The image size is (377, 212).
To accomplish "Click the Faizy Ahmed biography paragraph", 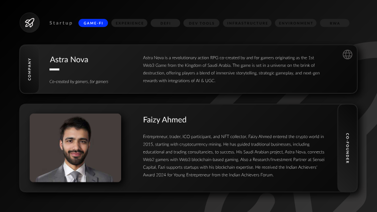I will point(234,156).
